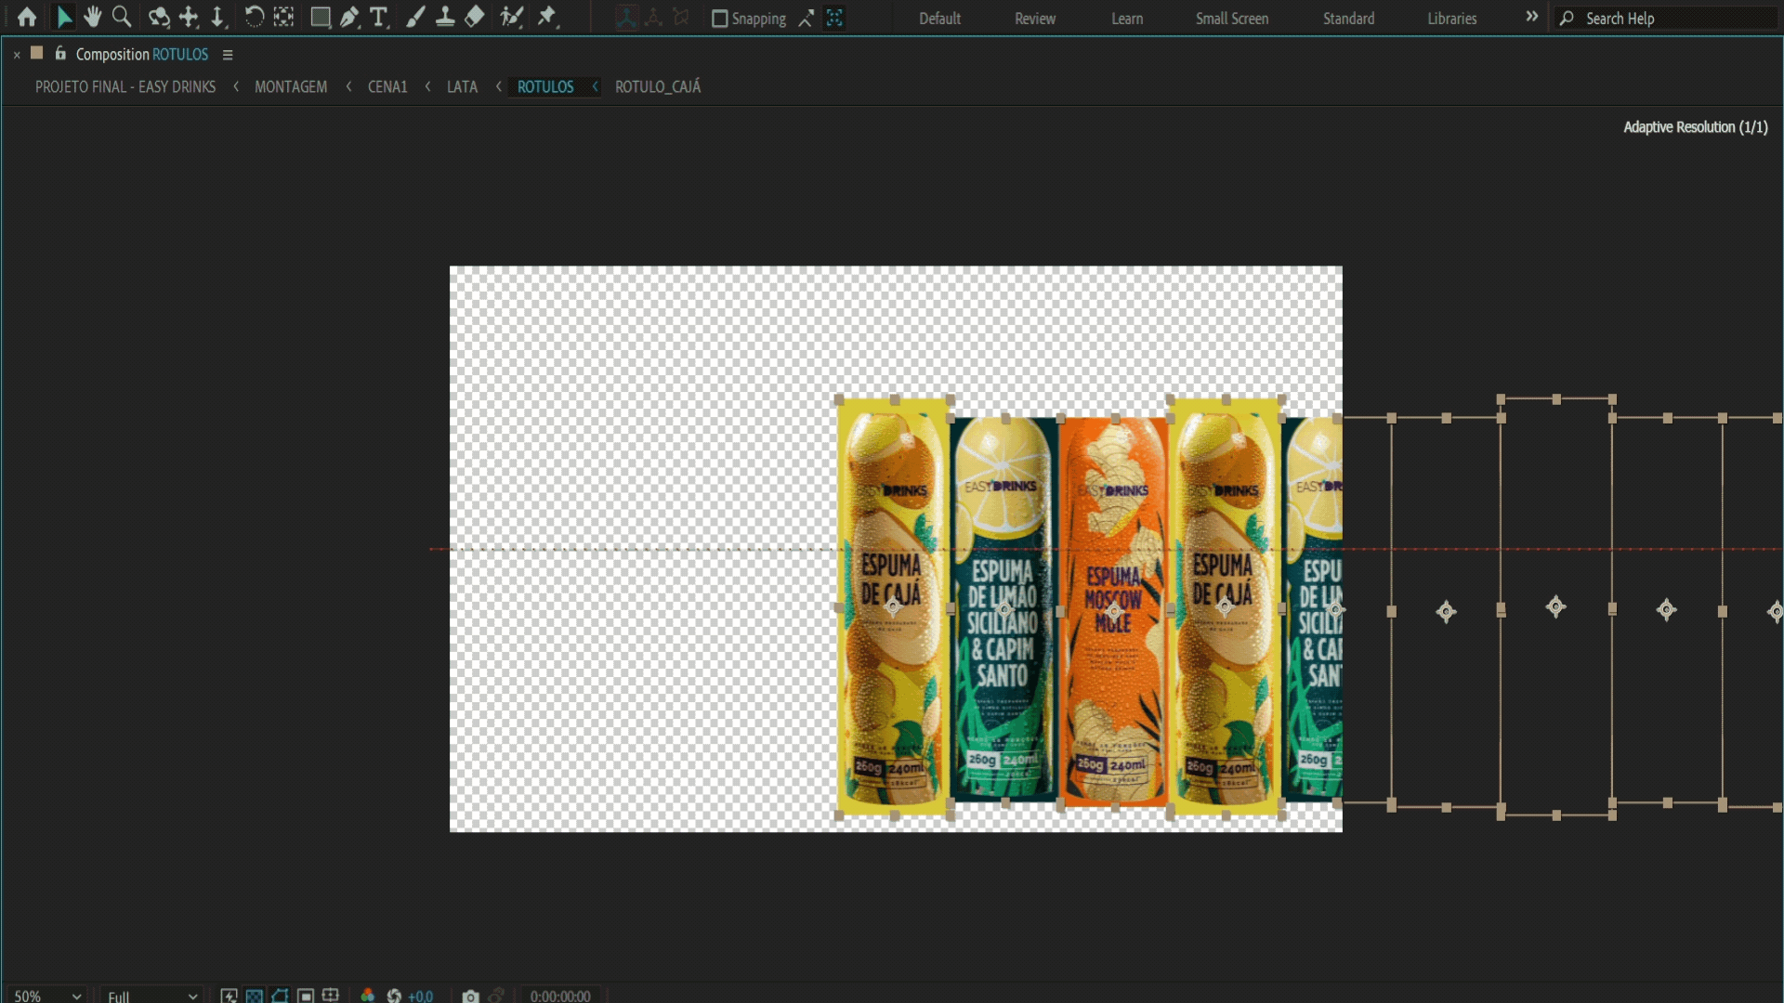This screenshot has width=1784, height=1003.
Task: Select the Pen tool
Action: (349, 18)
